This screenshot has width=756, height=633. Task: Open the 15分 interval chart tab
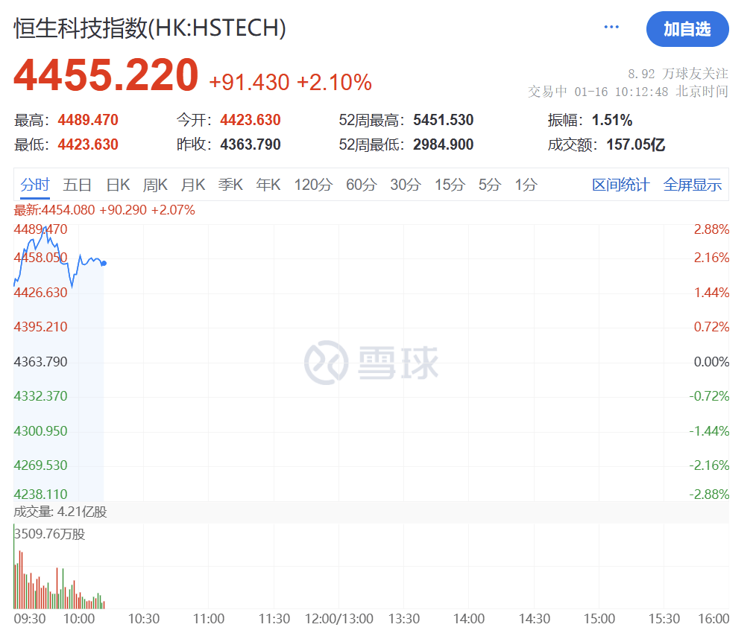click(x=450, y=185)
